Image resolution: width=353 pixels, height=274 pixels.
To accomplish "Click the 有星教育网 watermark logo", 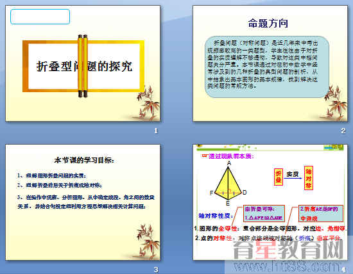I will click(x=289, y=250).
